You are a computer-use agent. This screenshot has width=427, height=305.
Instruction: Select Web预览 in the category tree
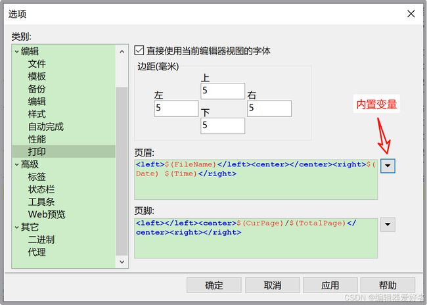tap(47, 214)
